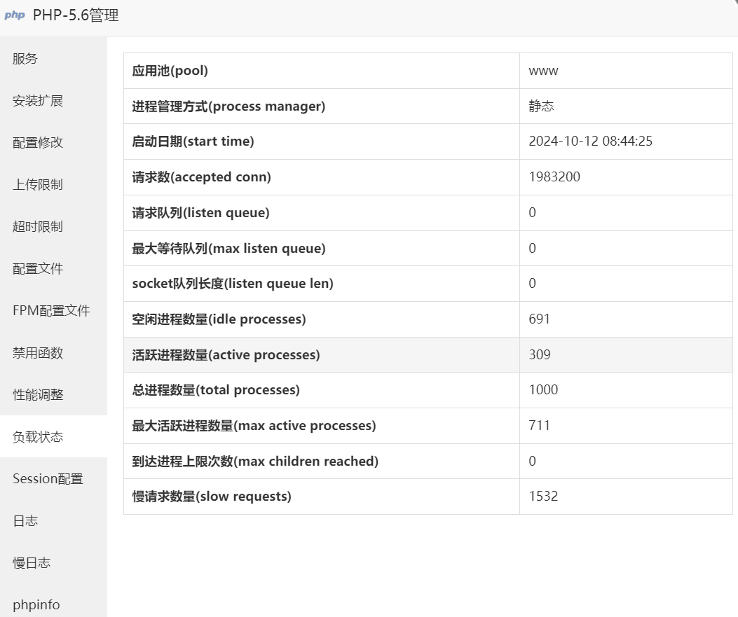
Task: Switch to the 安装扩展 tab
Action: coord(53,101)
